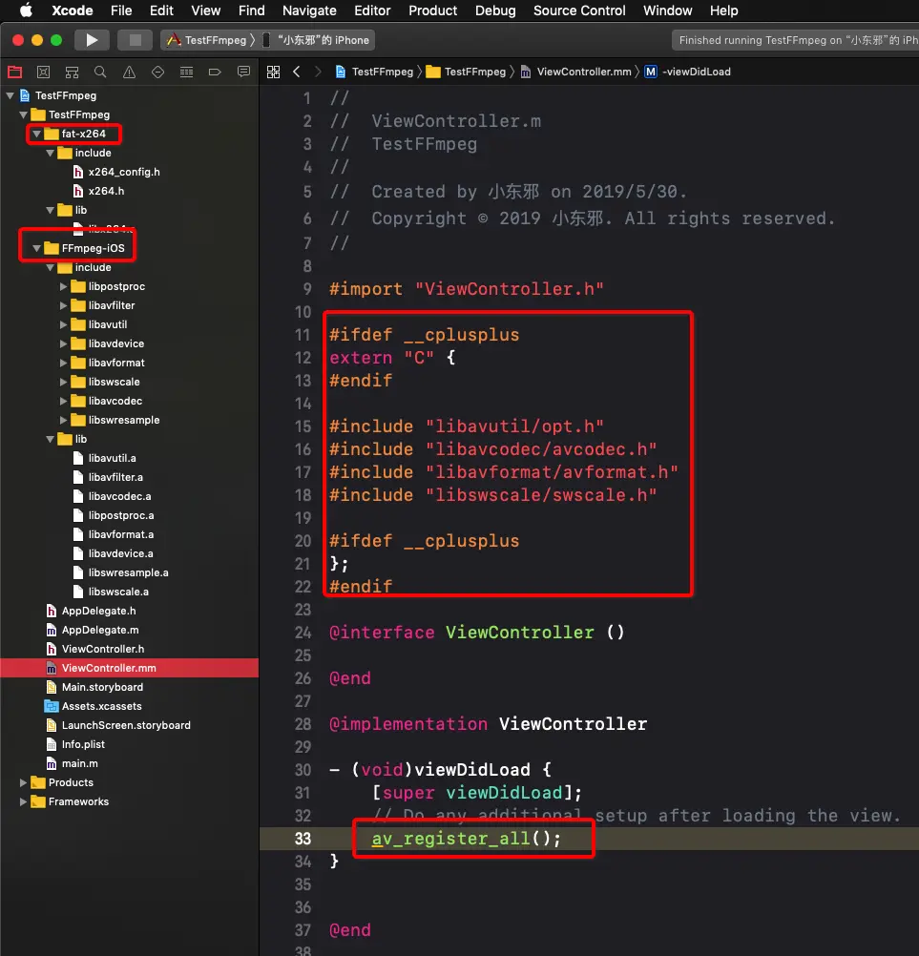Viewport: 919px width, 956px height.
Task: Expand the libpostproc folder
Action: pos(63,286)
